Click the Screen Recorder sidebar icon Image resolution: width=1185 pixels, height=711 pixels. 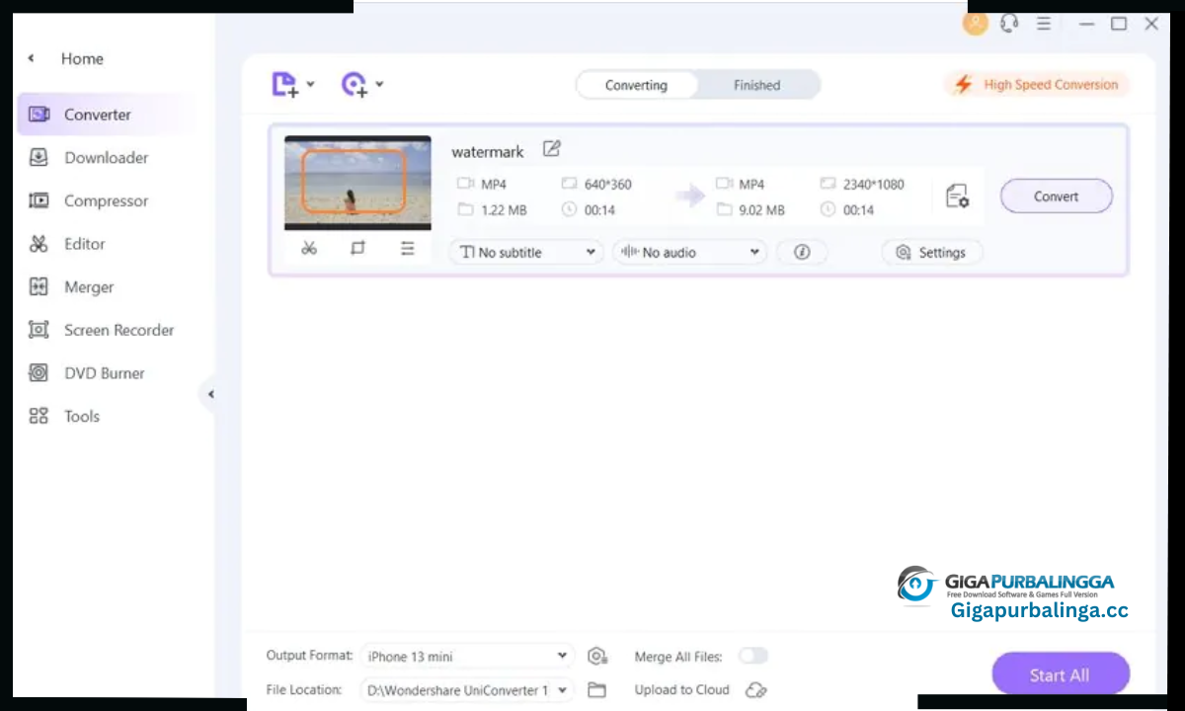pos(39,330)
